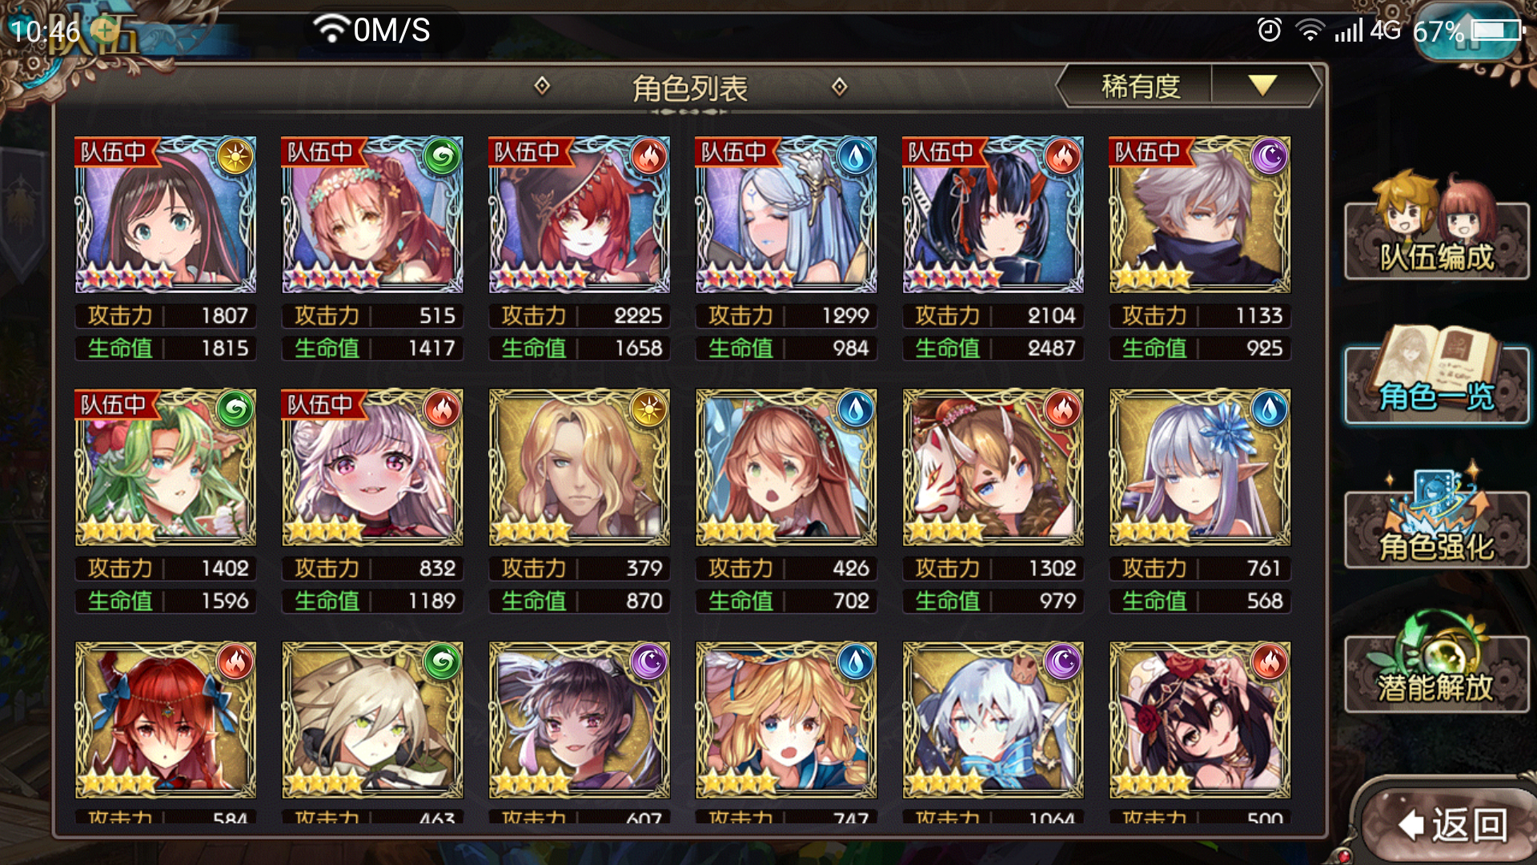The width and height of the screenshot is (1537, 865).
Task: Click dark moon element icon, attack 1133 card
Action: tap(1269, 157)
